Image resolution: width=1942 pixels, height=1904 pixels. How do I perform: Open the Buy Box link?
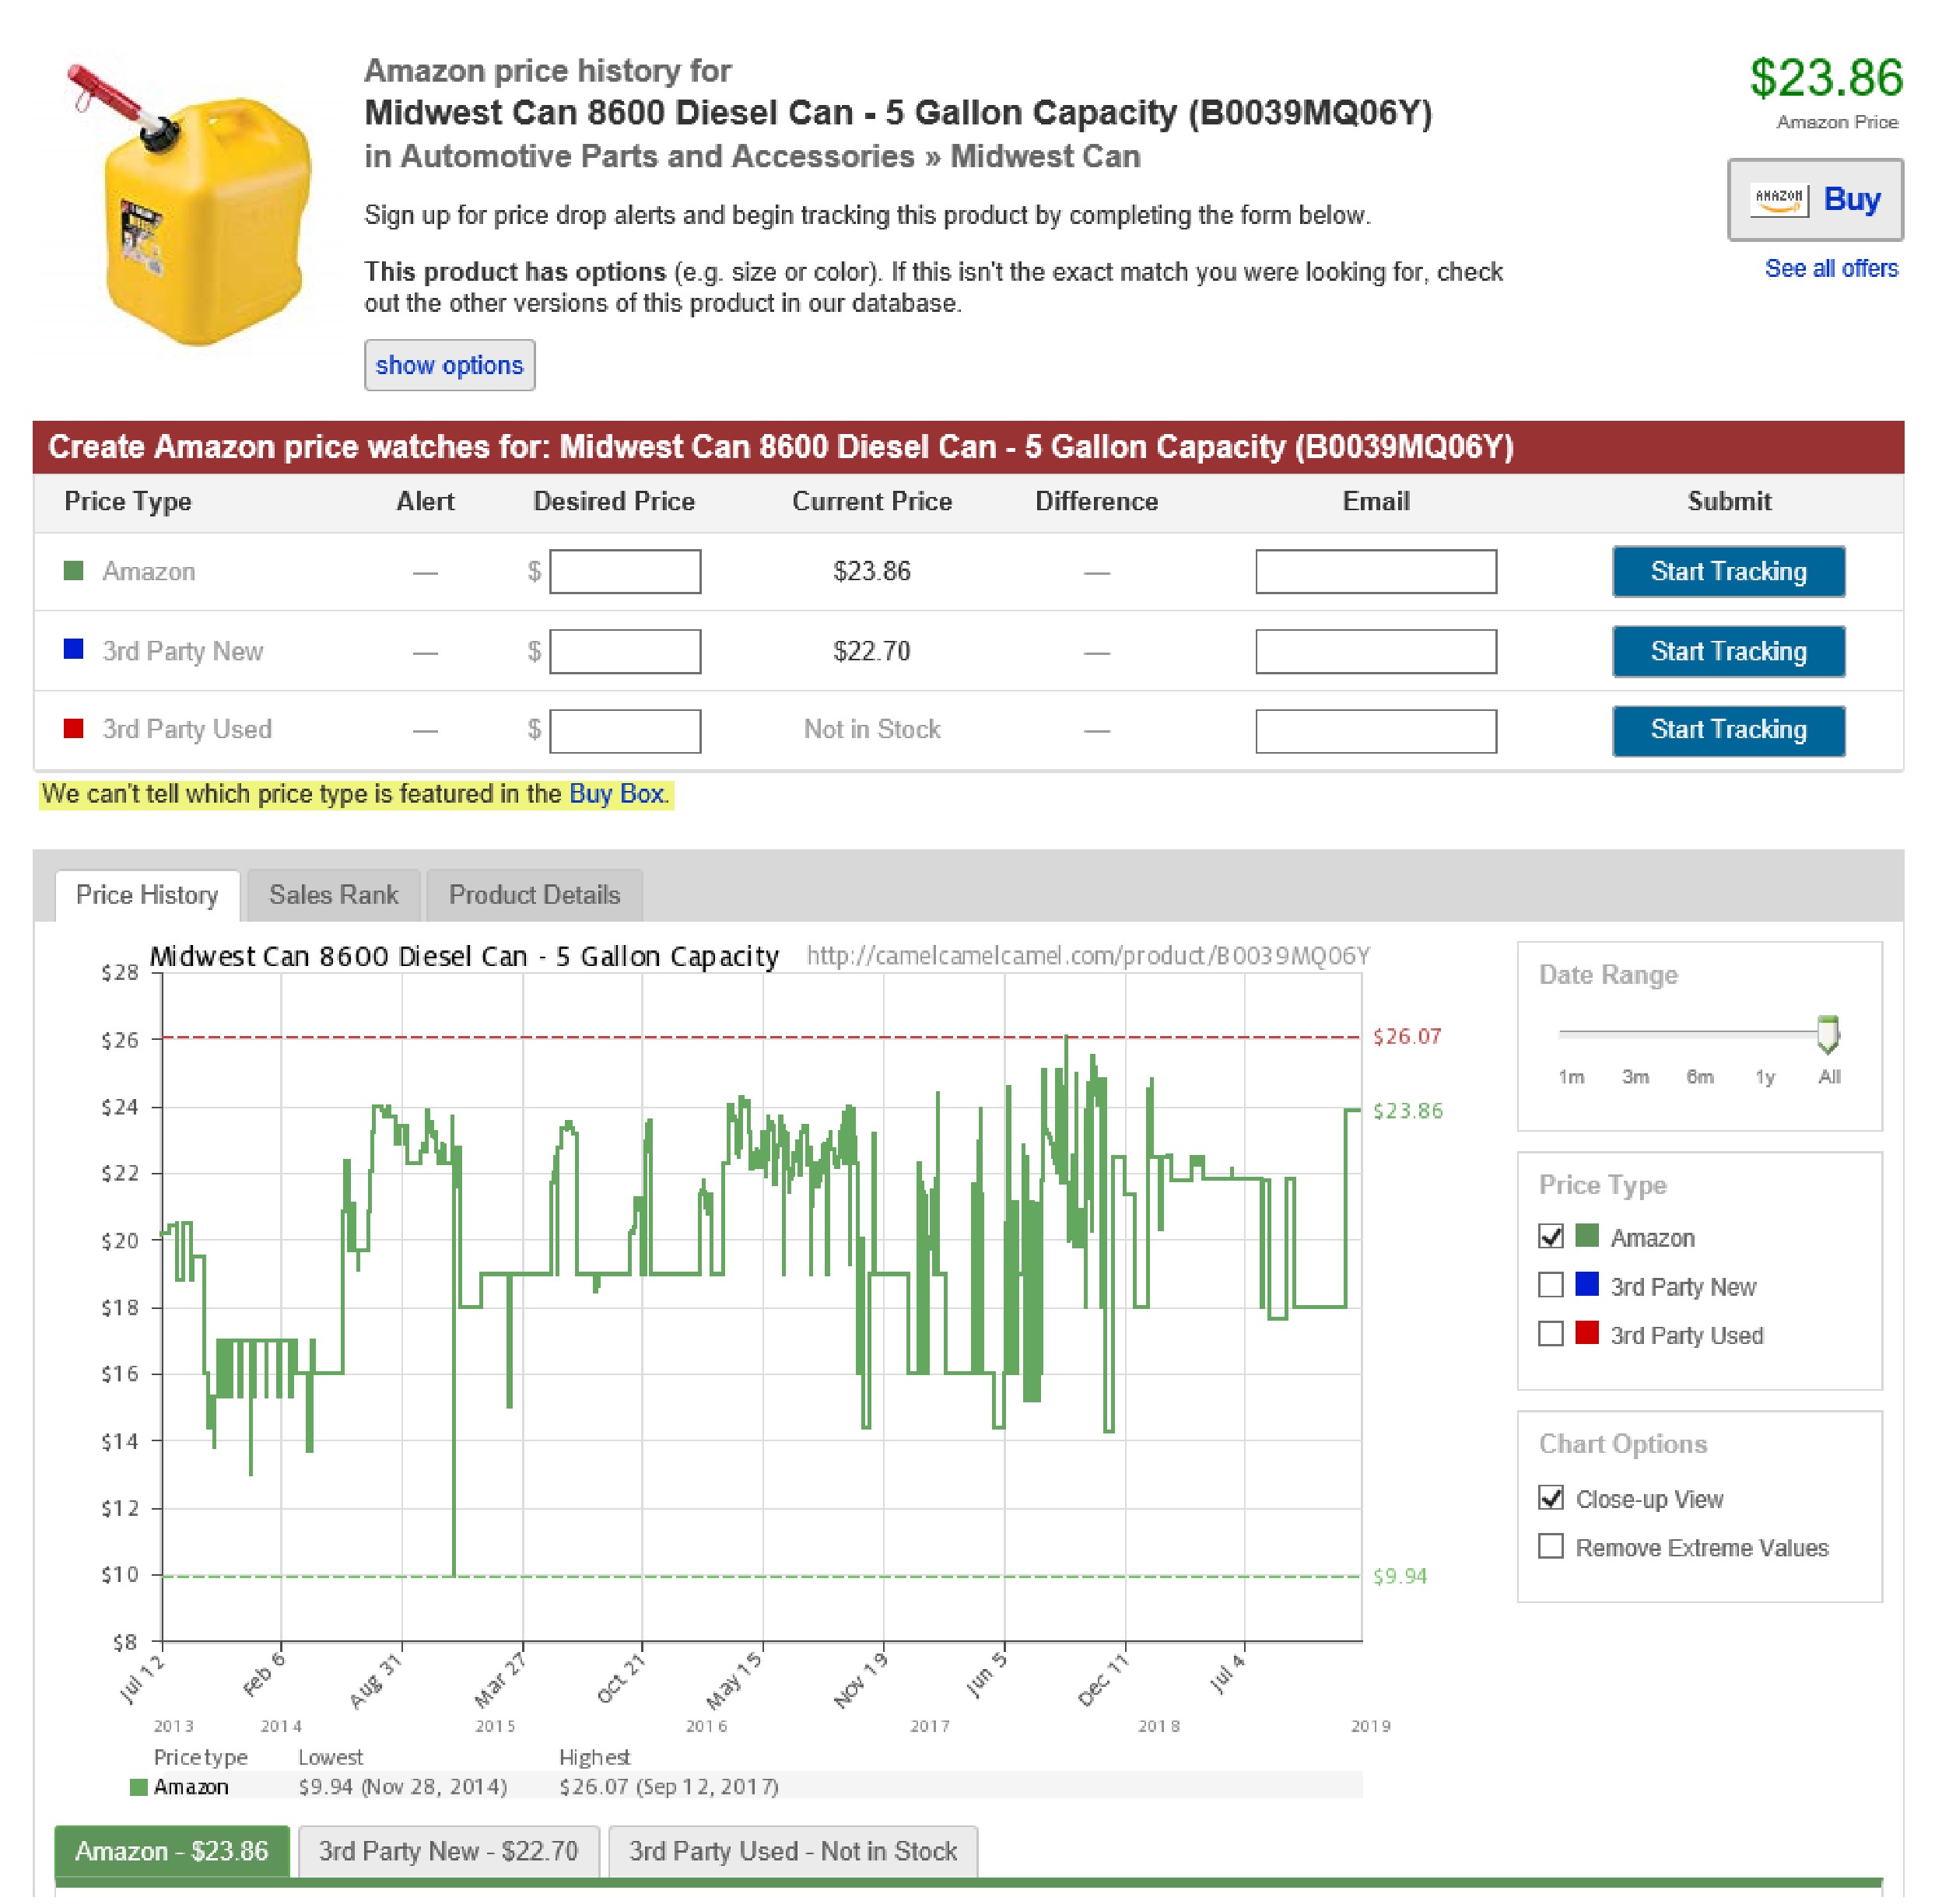[x=616, y=794]
